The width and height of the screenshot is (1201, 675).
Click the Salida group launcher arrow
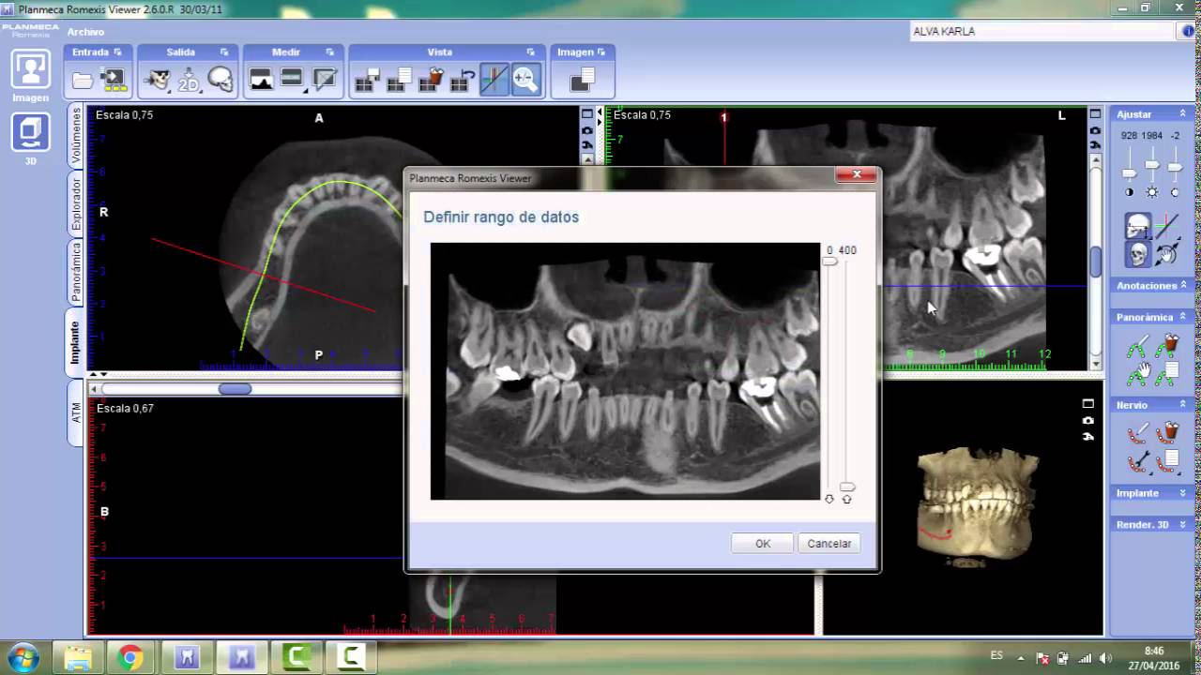click(x=224, y=52)
